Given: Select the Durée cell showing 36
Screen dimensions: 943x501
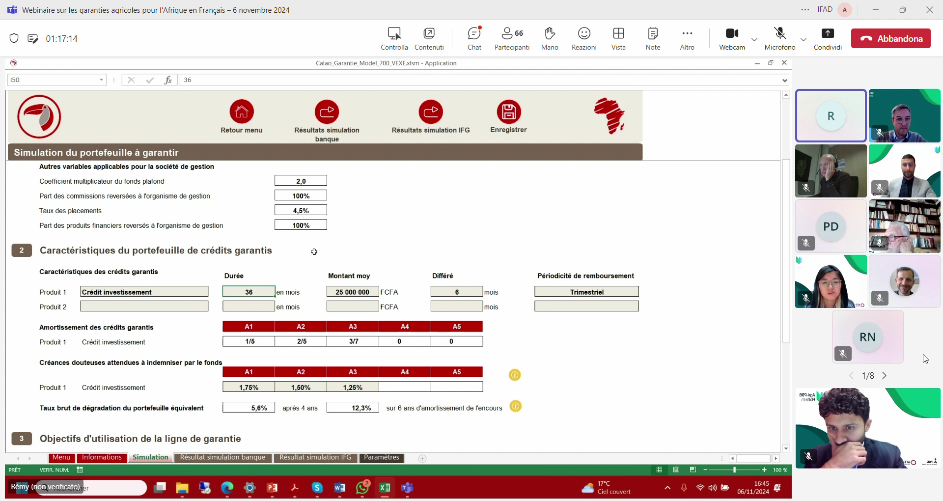Looking at the screenshot, I should [x=249, y=292].
